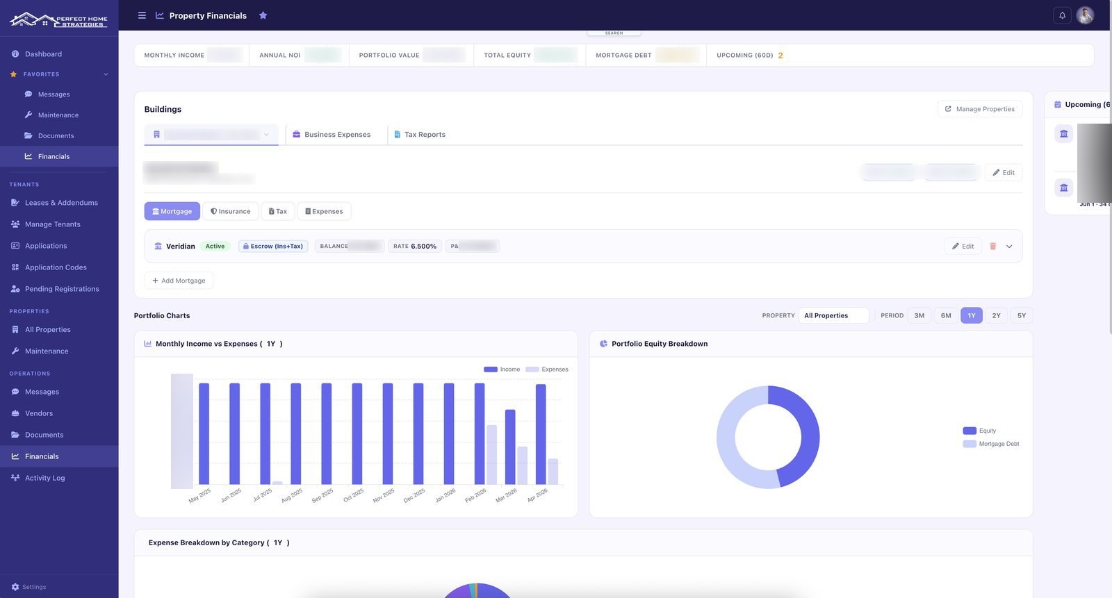Switch to the Tax Reports tab
The height and width of the screenshot is (598, 1112).
[420, 135]
